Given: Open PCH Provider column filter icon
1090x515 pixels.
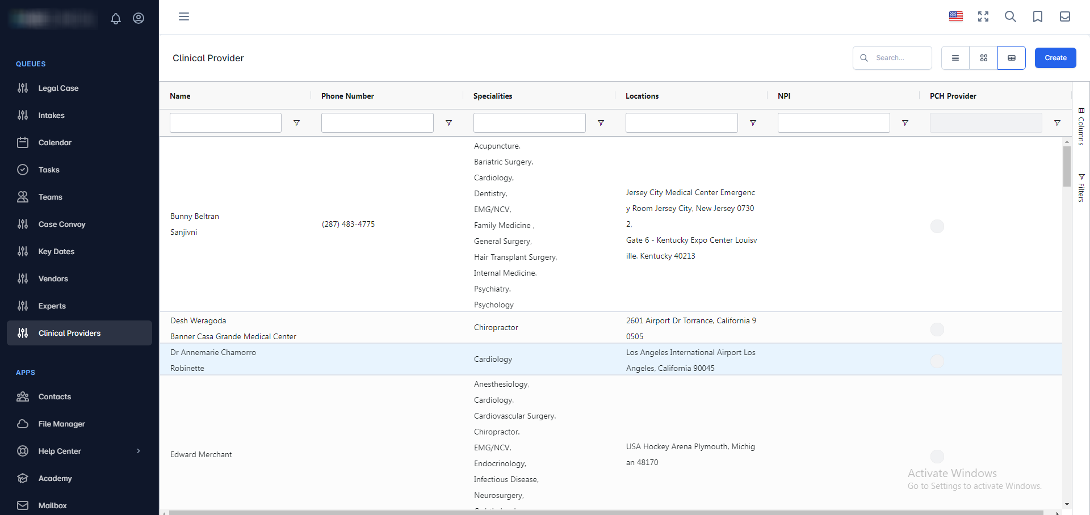Looking at the screenshot, I should pyautogui.click(x=1057, y=123).
